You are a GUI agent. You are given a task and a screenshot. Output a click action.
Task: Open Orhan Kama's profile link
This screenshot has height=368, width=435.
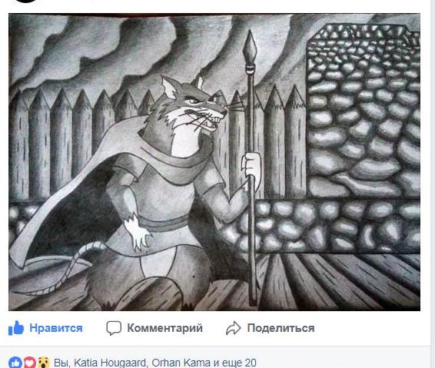181,363
